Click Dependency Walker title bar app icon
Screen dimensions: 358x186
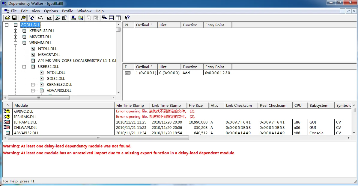coord(4,3)
